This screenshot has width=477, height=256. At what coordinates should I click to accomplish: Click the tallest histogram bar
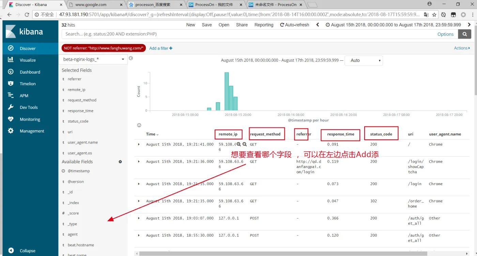(227, 91)
